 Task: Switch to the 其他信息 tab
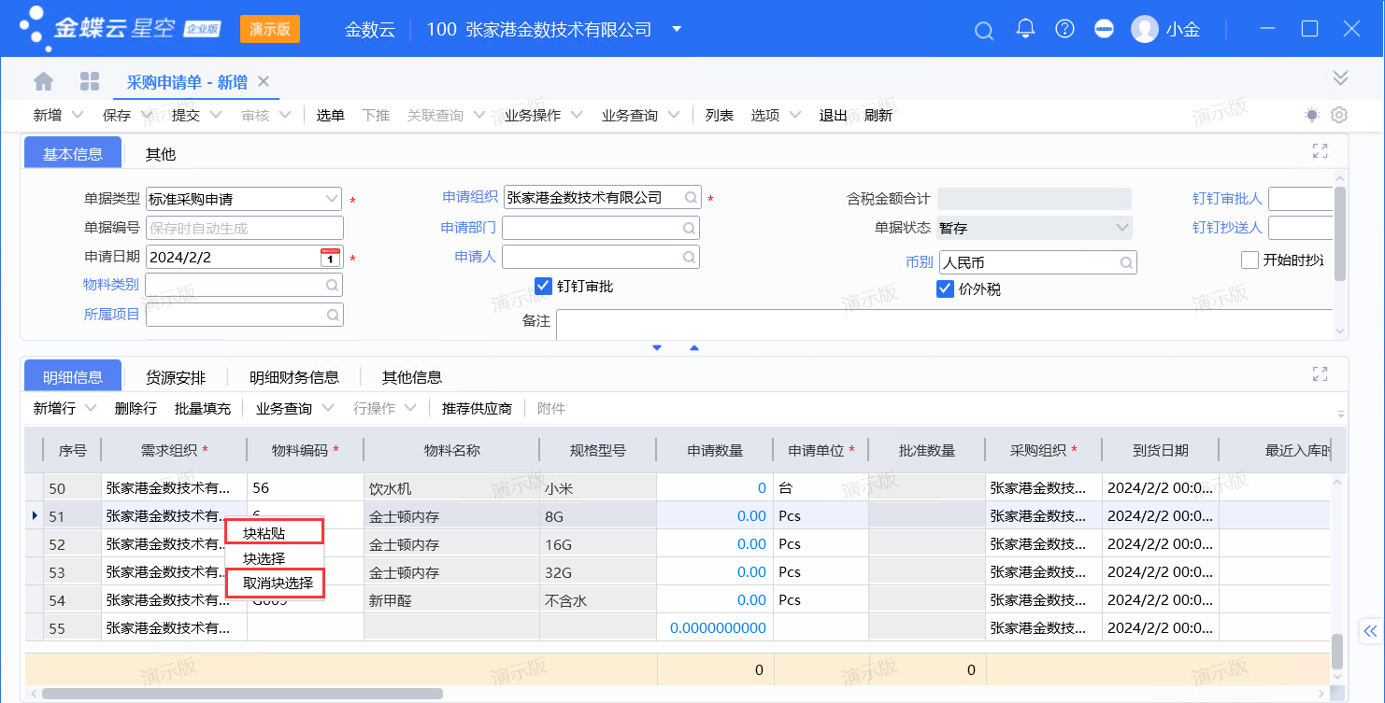coord(412,377)
